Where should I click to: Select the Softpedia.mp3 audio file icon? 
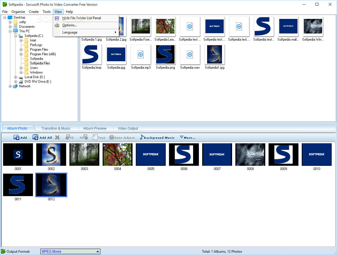tap(141, 55)
